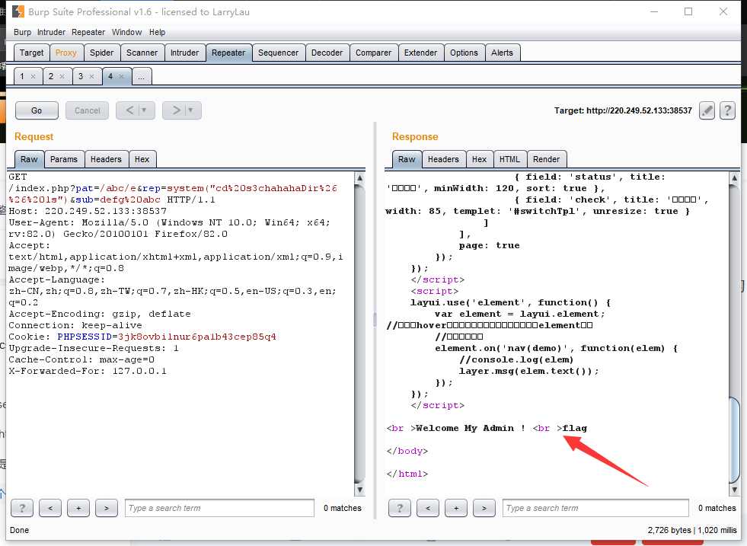Open help via question mark beside target
747x546 pixels.
(x=727, y=110)
